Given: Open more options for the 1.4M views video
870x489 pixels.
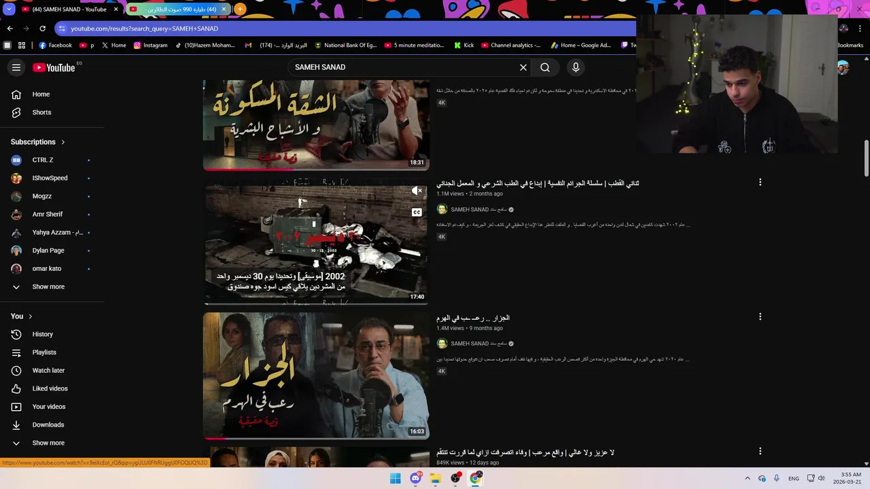Looking at the screenshot, I should tap(760, 316).
